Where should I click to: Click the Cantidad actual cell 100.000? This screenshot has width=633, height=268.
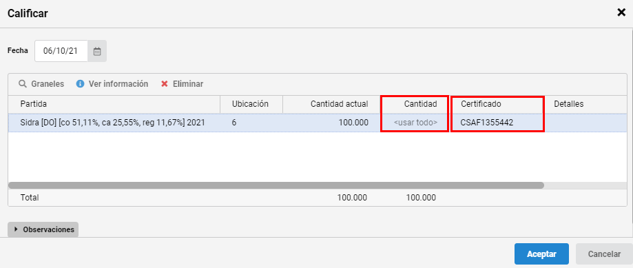pyautogui.click(x=331, y=123)
